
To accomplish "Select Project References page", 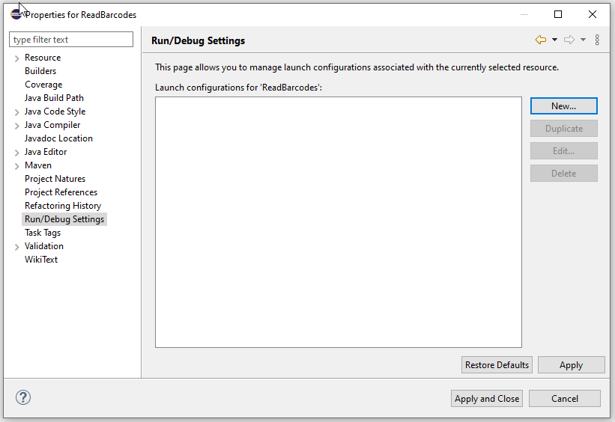I will 61,192.
